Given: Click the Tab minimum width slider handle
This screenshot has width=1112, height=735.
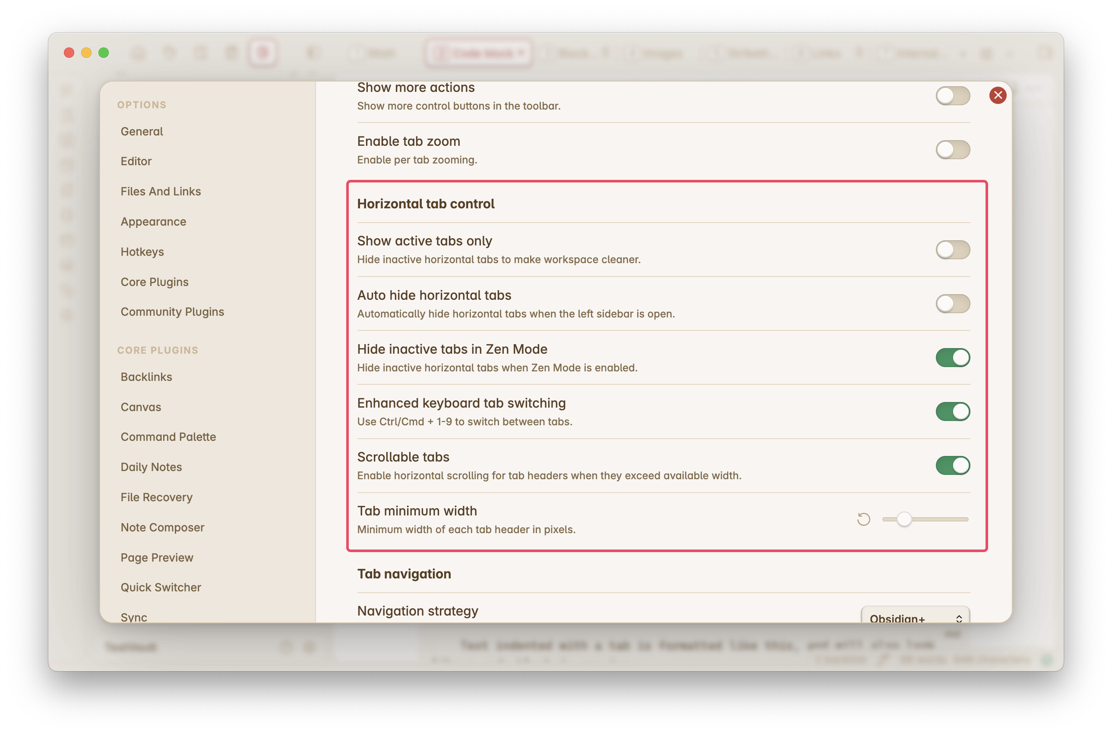Looking at the screenshot, I should click(904, 519).
